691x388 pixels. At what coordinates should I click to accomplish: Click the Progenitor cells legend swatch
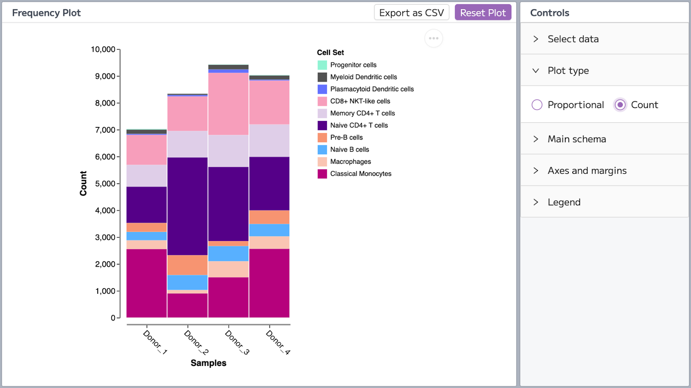[322, 65]
